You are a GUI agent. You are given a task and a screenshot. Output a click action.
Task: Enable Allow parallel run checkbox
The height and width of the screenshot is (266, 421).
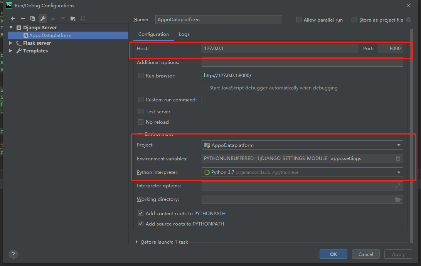pyautogui.click(x=298, y=20)
